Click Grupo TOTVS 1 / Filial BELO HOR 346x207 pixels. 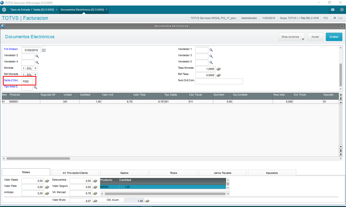[299, 18]
